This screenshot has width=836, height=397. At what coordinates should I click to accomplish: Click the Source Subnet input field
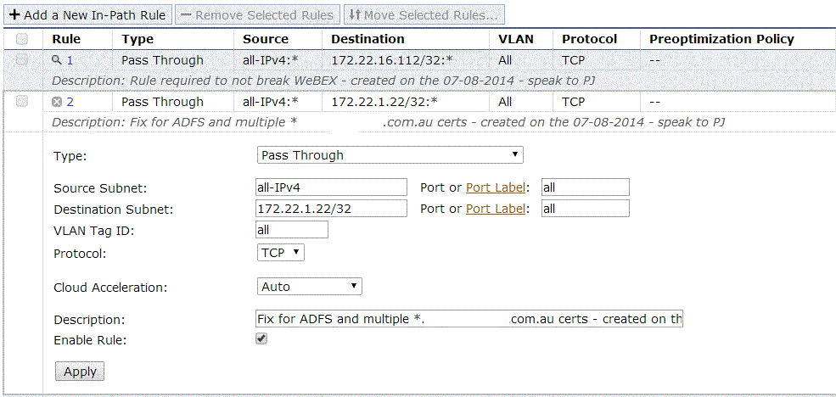[x=331, y=187]
